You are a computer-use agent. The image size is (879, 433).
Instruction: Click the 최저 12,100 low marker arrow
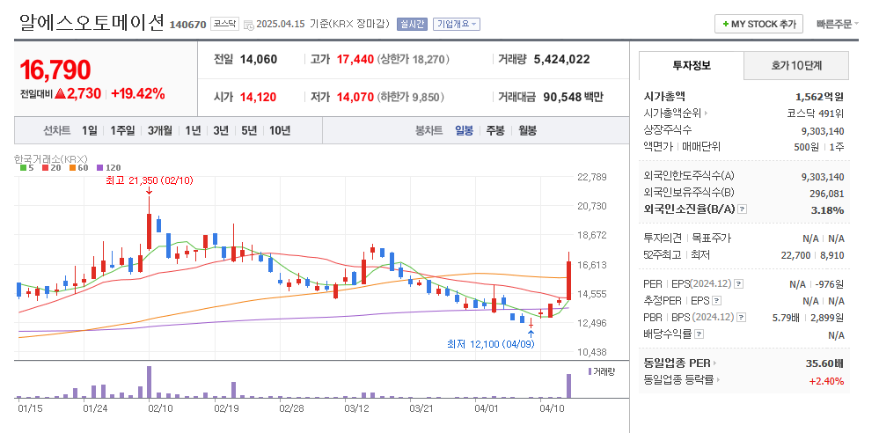531,334
